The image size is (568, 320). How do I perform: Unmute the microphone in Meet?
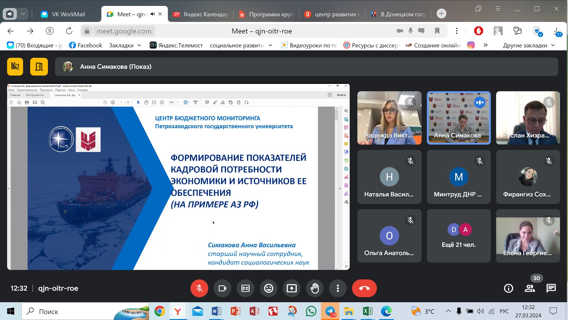[199, 288]
